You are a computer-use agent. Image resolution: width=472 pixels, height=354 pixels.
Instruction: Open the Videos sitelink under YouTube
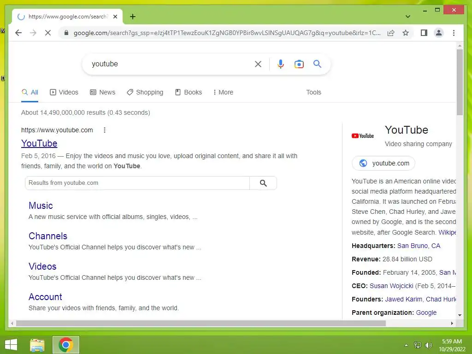42,266
